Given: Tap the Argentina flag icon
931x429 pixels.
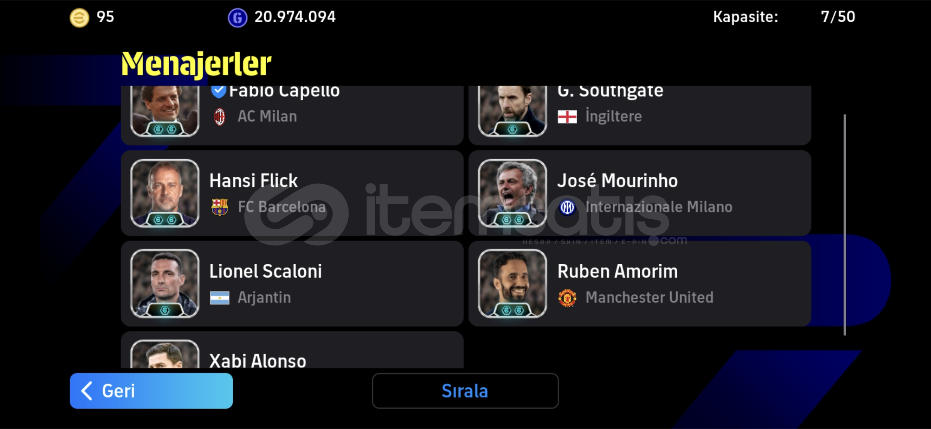Looking at the screenshot, I should point(220,298).
